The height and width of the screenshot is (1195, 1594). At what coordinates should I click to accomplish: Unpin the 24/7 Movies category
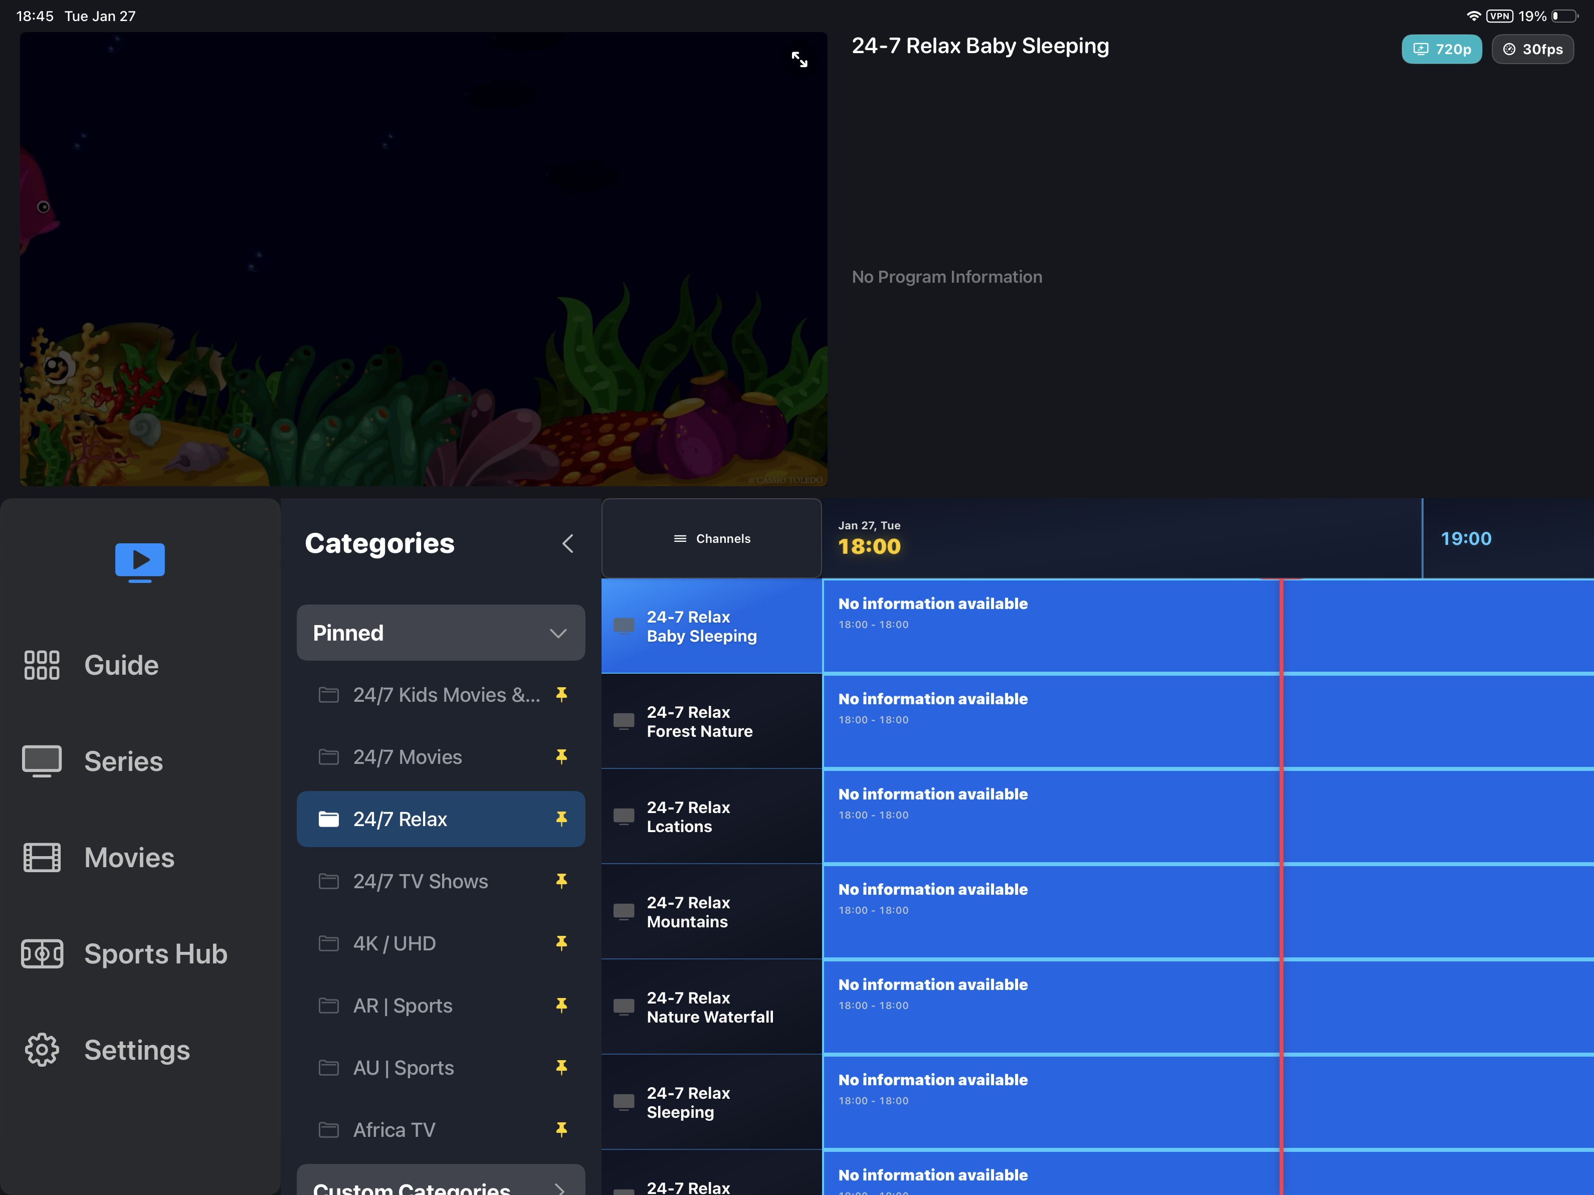[561, 757]
